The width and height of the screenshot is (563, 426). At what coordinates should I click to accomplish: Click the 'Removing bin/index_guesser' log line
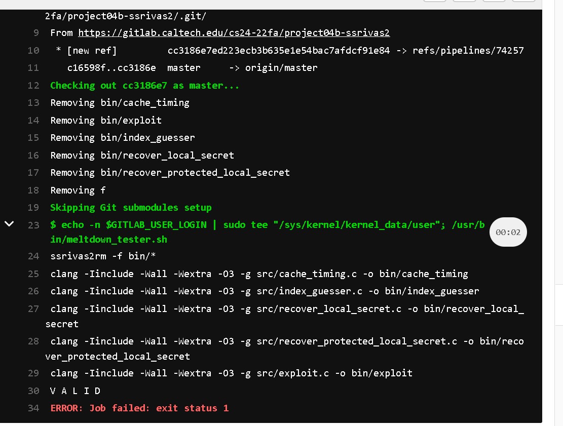coord(123,138)
